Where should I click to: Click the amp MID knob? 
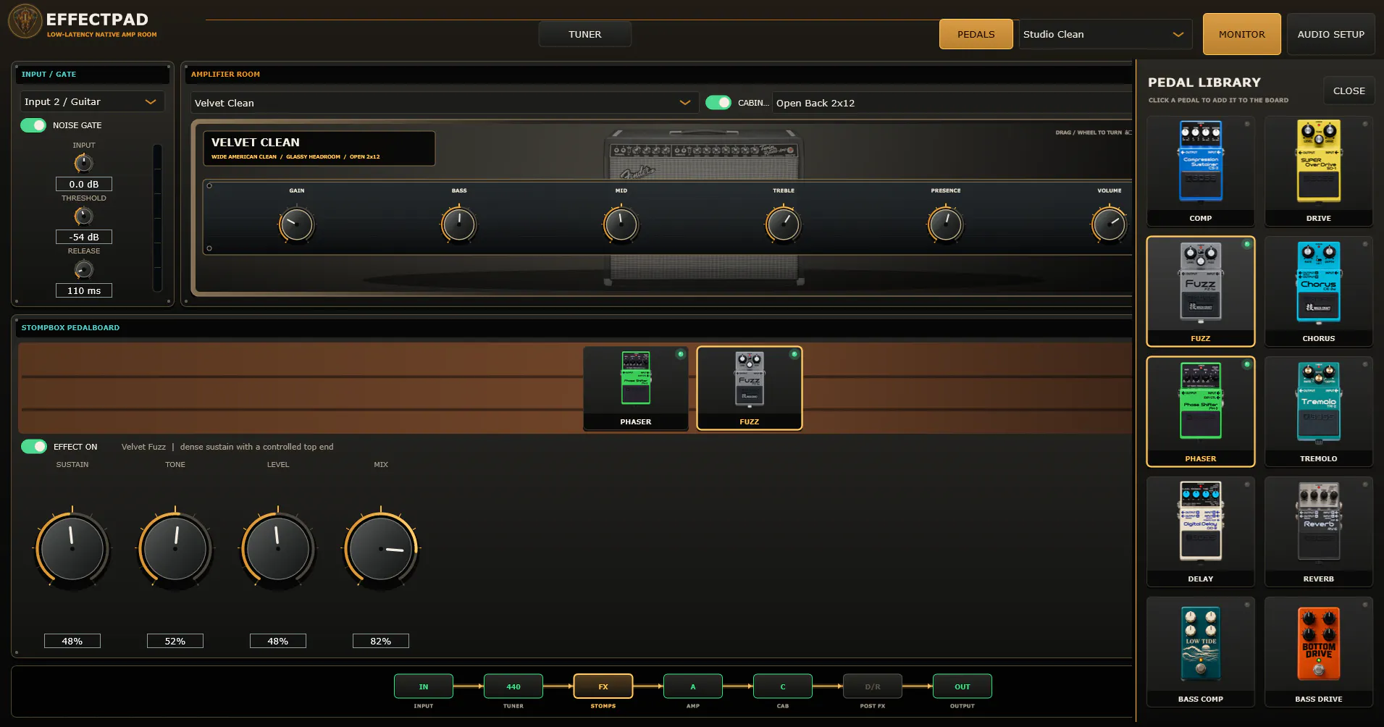(621, 224)
